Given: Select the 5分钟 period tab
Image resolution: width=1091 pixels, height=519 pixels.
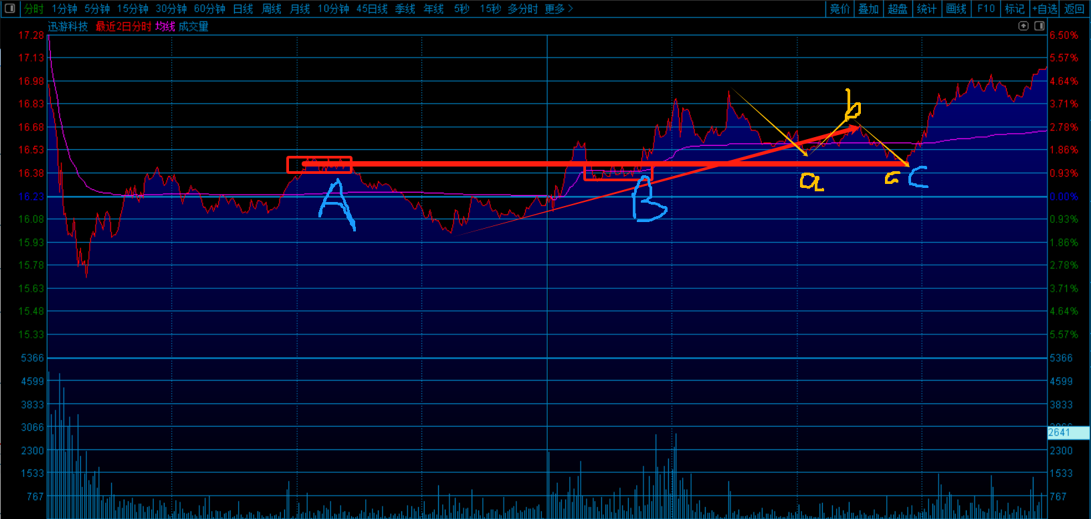Looking at the screenshot, I should coord(97,9).
